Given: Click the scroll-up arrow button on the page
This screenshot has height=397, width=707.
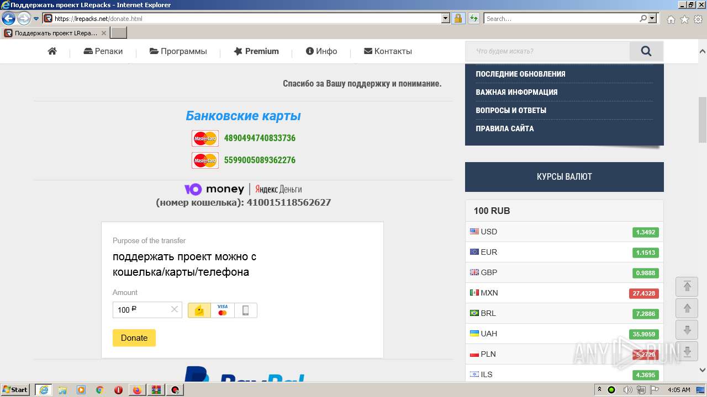Looking at the screenshot, I should 687,308.
